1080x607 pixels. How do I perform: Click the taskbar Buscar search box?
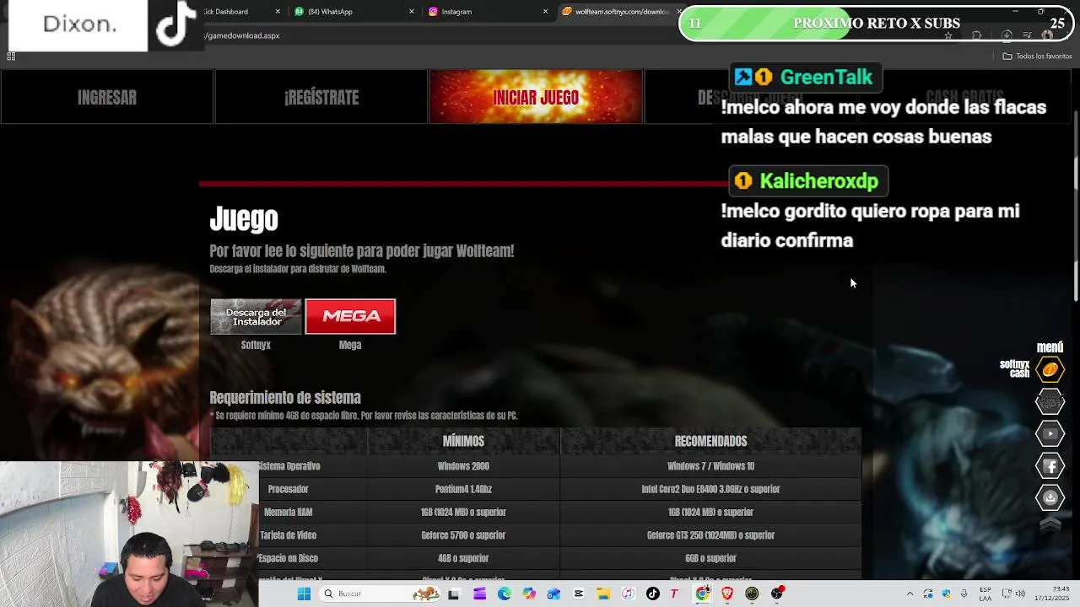380,594
